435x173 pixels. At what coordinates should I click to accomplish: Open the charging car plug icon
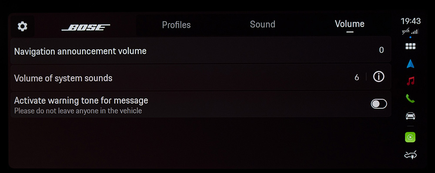[410, 155]
